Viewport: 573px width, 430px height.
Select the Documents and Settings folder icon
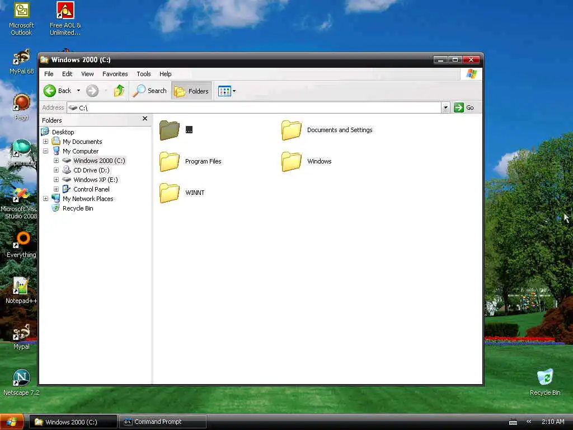[291, 130]
